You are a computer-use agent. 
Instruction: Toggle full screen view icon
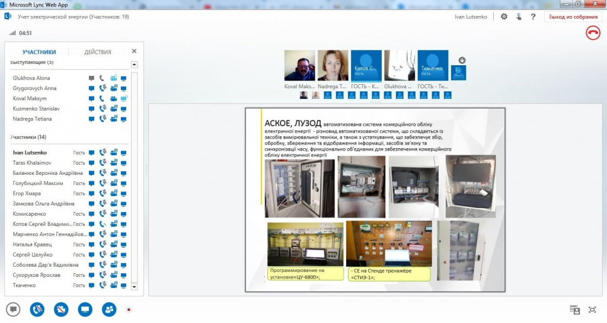coord(592,309)
